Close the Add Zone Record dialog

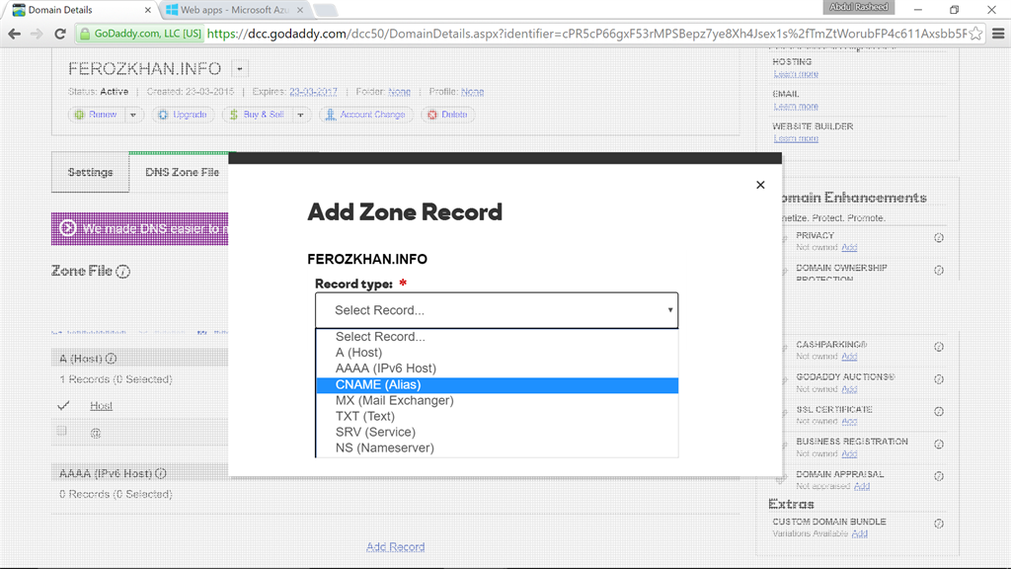[760, 185]
